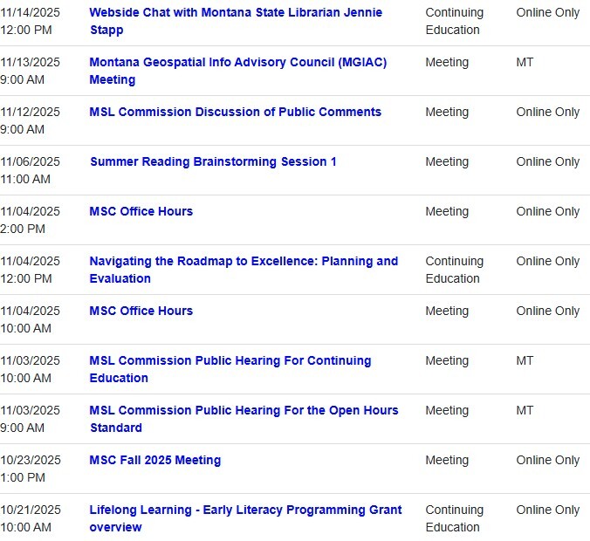590x541 pixels.
Task: Click Continuing Education type in Lifelong Learning row
Action: pos(454,519)
